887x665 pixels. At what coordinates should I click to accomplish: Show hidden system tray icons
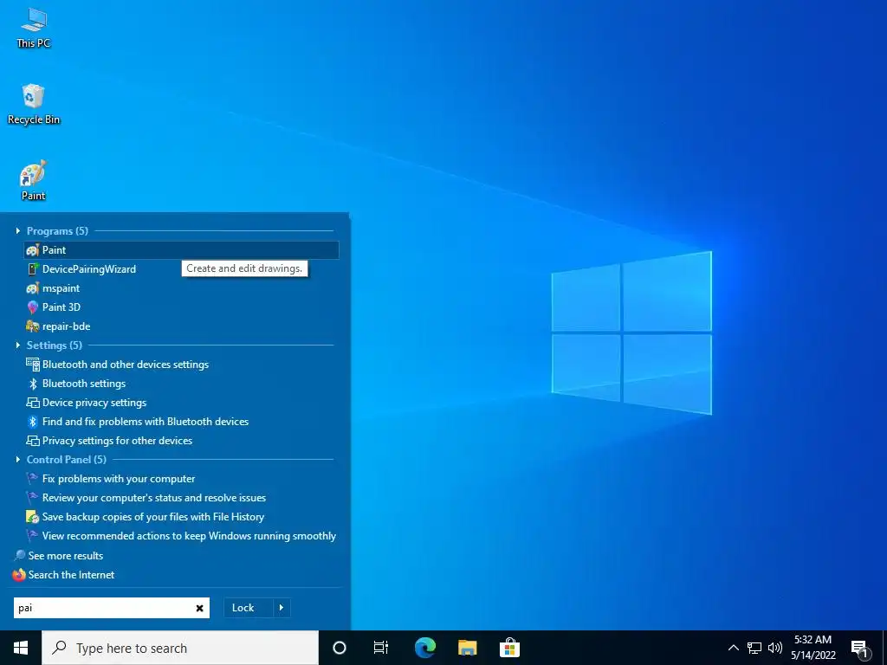733,648
